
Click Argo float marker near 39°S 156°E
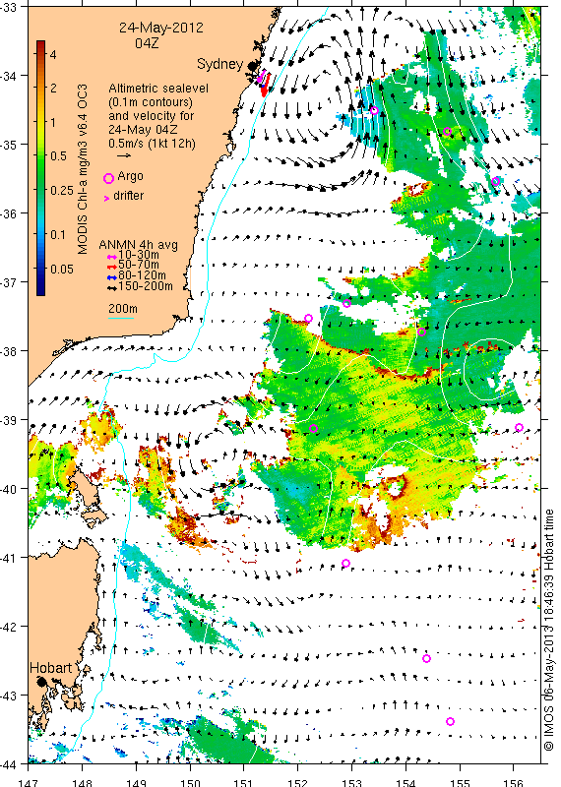(x=520, y=428)
